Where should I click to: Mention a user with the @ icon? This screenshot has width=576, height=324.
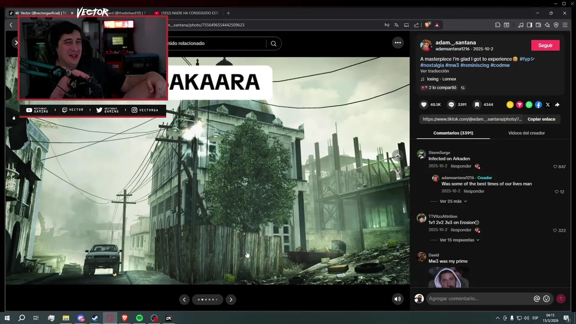click(x=537, y=298)
